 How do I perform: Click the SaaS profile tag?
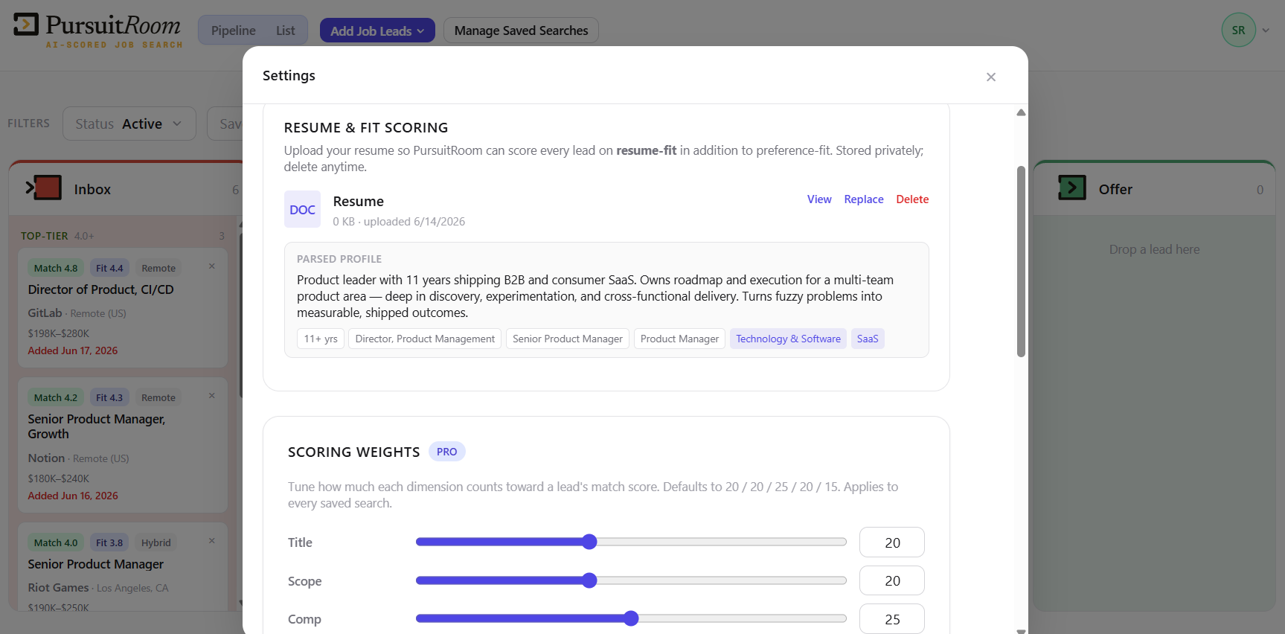pos(868,339)
